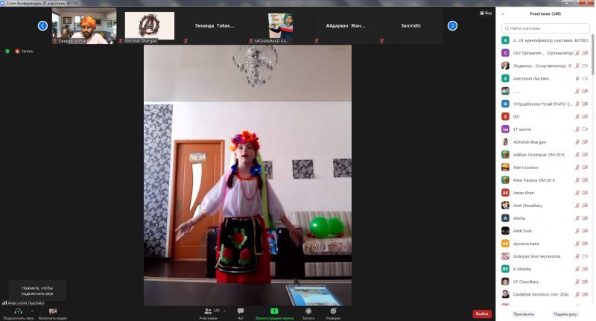596x321 pixels.
Task: Go to next gallery thumbnails with right arrow
Action: pos(452,25)
